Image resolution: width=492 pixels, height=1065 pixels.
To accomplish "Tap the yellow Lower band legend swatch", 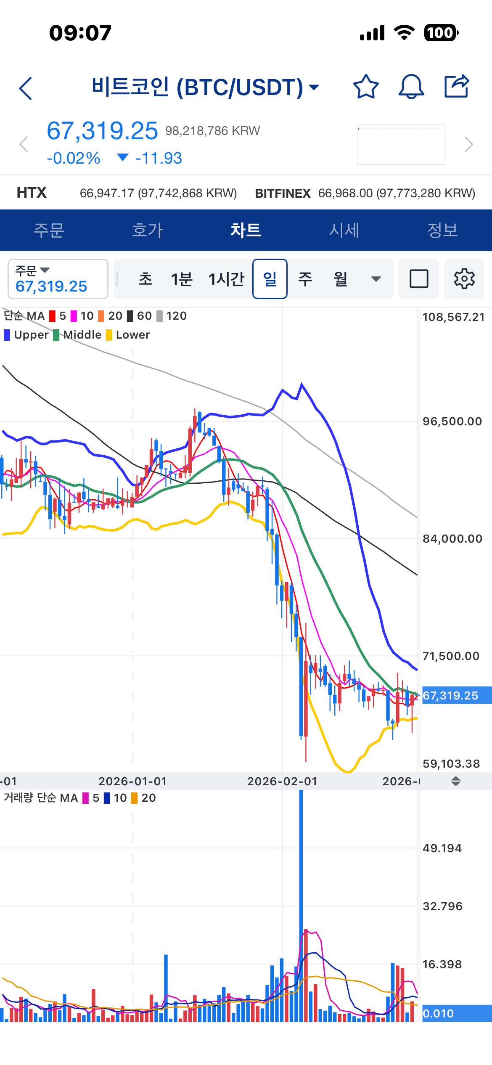I will pos(109,335).
